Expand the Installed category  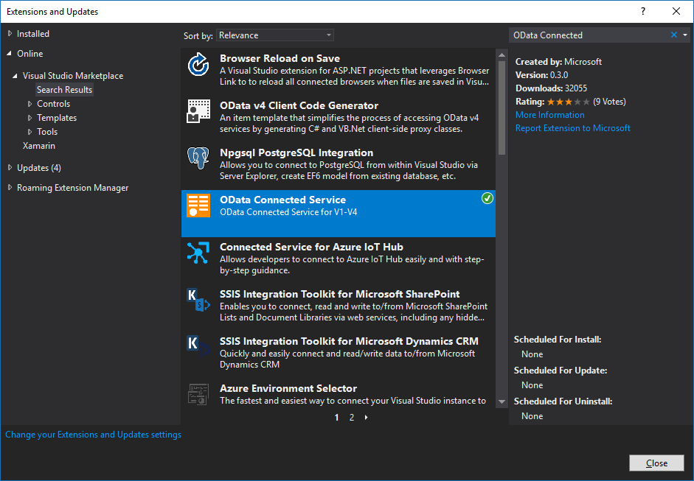pyautogui.click(x=10, y=34)
